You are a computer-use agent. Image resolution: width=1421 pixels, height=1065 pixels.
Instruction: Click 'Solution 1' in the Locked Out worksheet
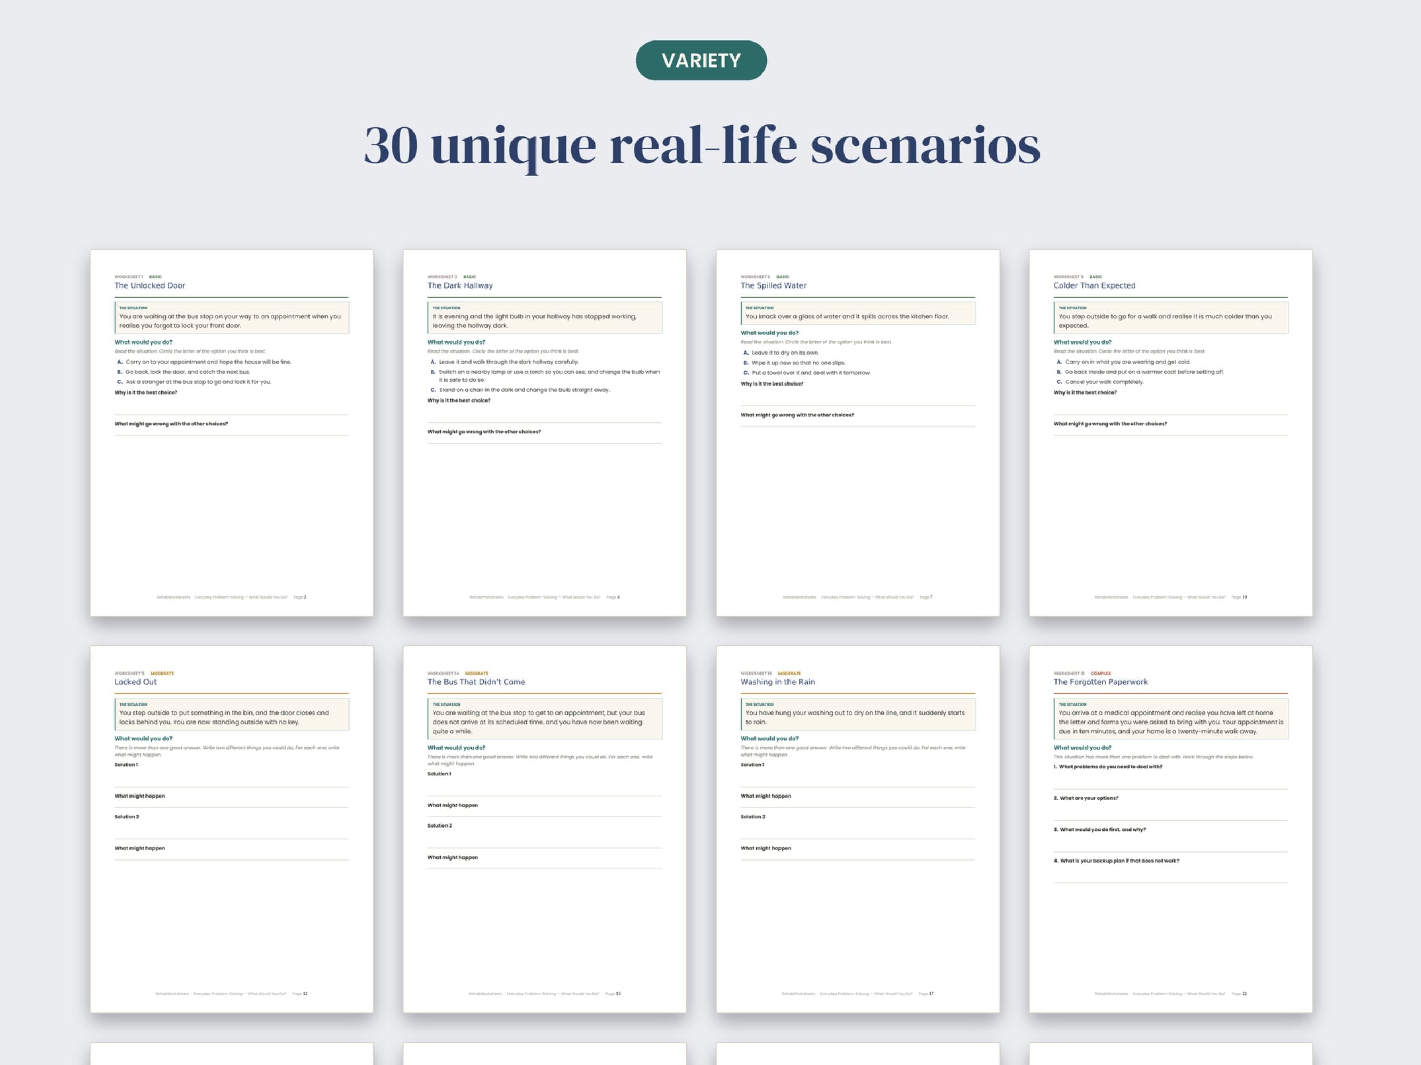click(126, 765)
